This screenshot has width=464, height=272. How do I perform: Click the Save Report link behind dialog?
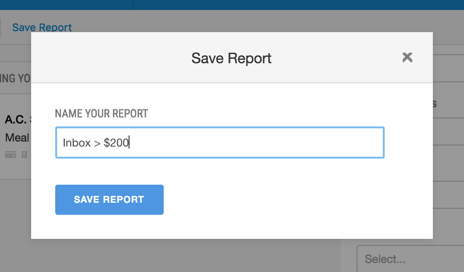point(42,27)
